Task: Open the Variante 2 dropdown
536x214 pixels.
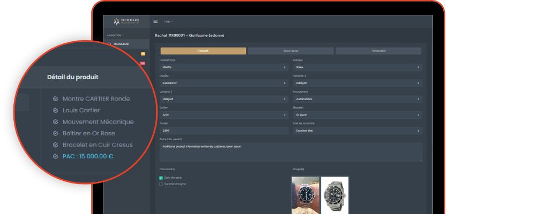Action: click(224, 99)
